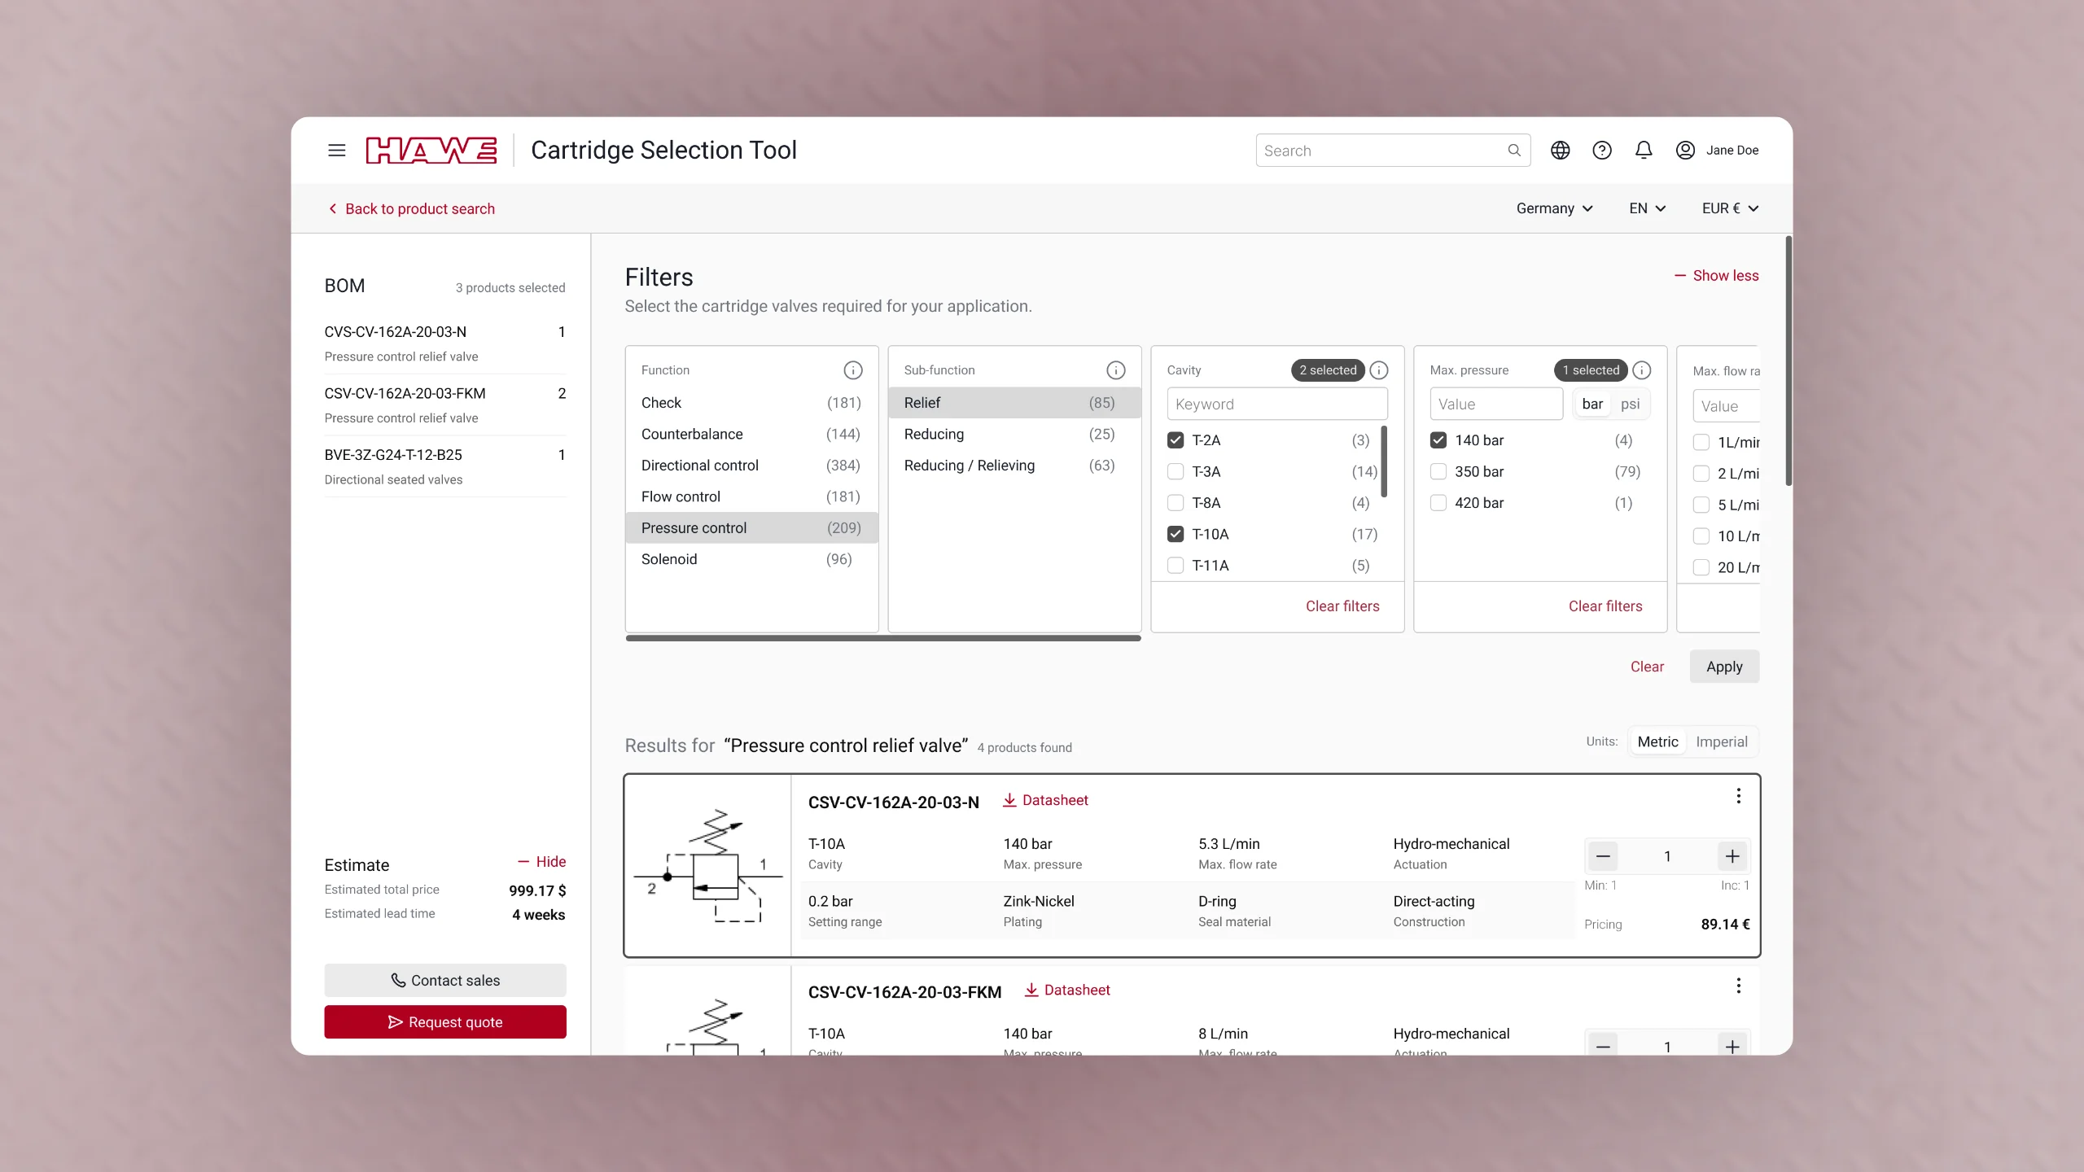Click the horizontal filters scrollbar
2084x1172 pixels.
point(883,638)
